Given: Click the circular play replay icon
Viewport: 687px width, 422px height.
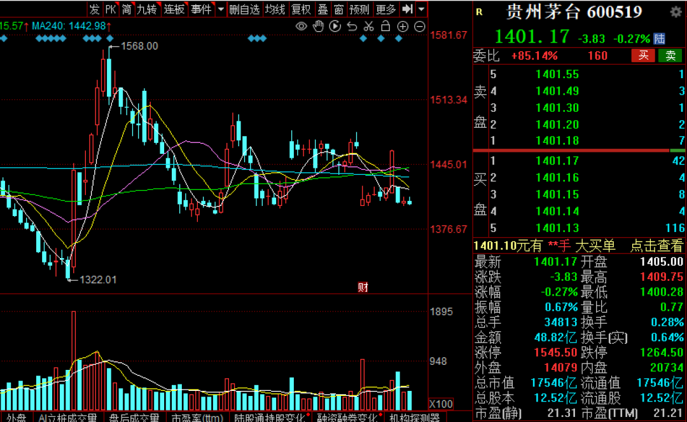Looking at the screenshot, I should pyautogui.click(x=335, y=26).
